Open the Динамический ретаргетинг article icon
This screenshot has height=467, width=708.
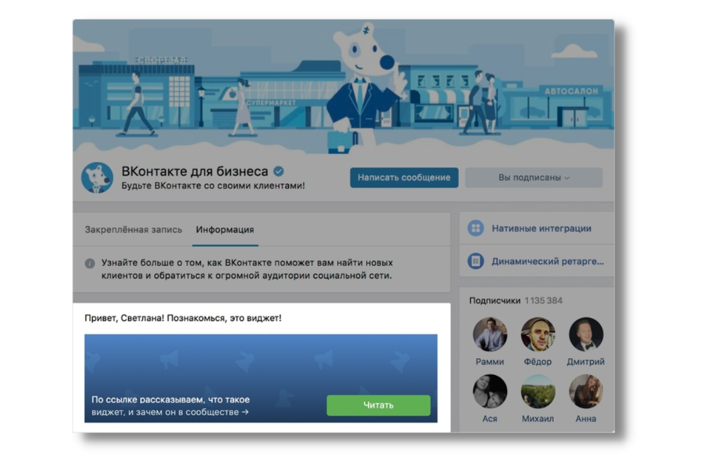(x=476, y=261)
